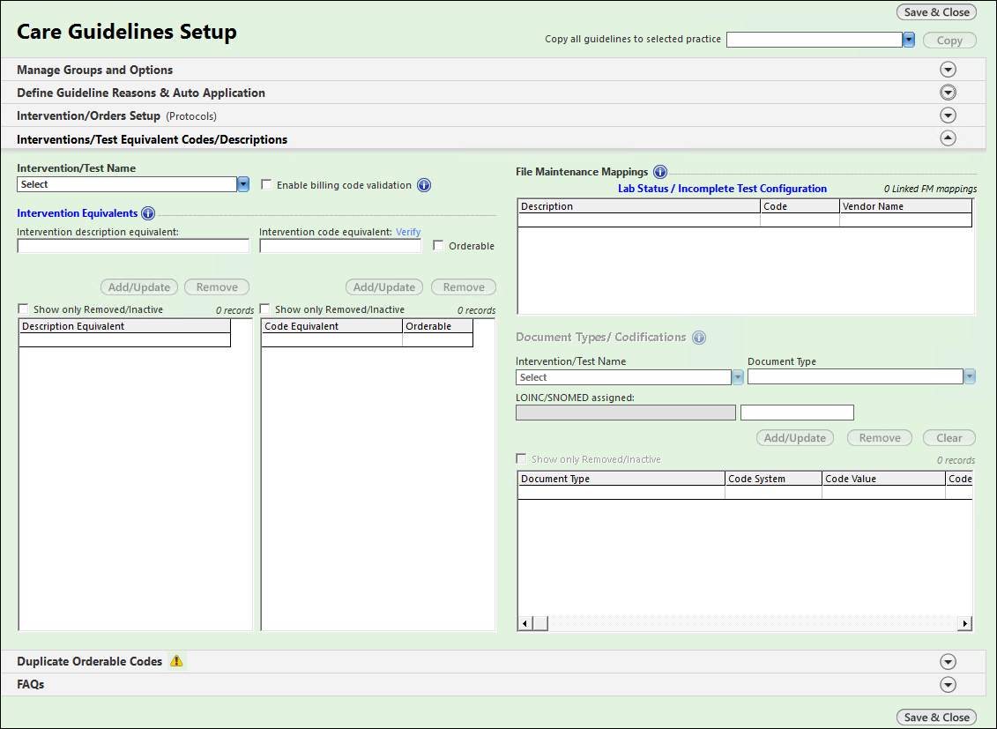This screenshot has height=729, width=997.
Task: Click Interventions/Test Equivalent Codes/Descriptions header text
Action: (x=152, y=139)
